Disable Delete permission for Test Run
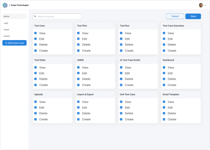This screenshot has width=210, height=150. (121, 45)
